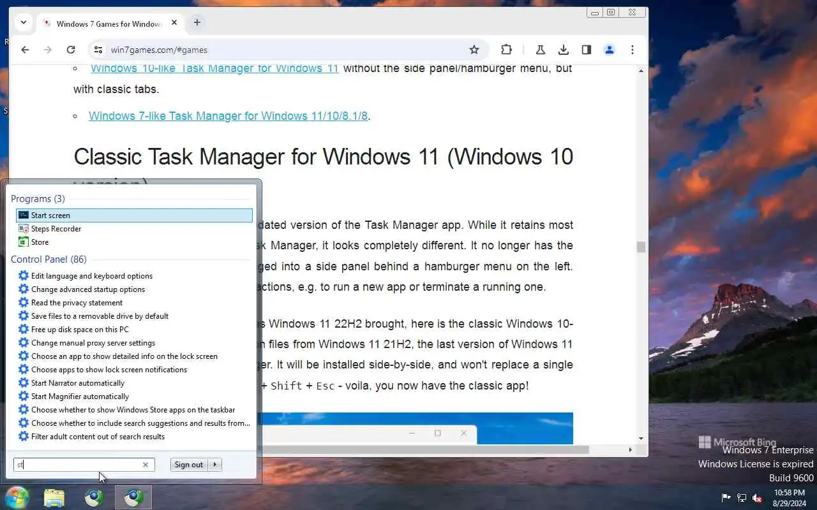Click the address bar URL
This screenshot has width=817, height=510.
coord(159,50)
